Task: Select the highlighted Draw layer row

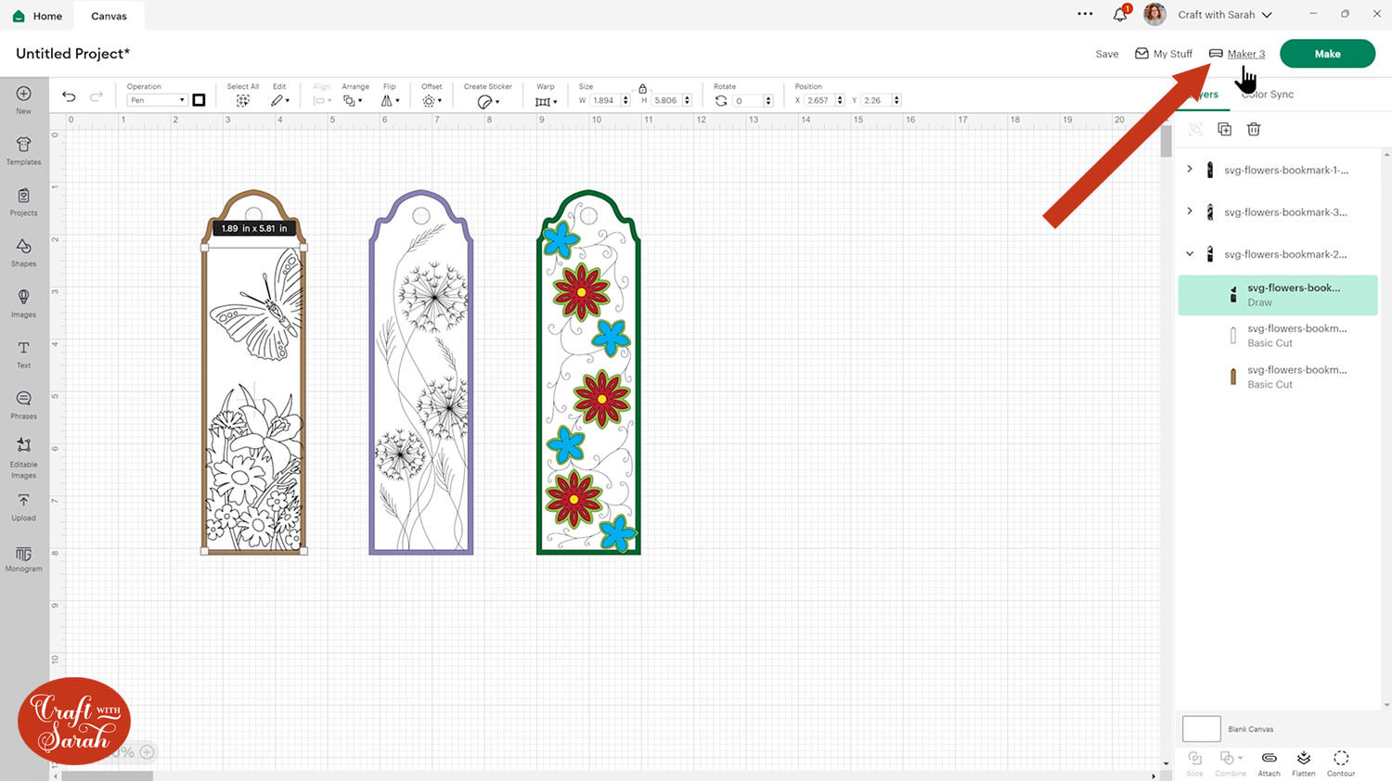Action: coord(1278,295)
